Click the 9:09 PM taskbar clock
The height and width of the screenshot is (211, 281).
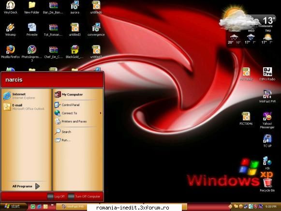(x=271, y=207)
